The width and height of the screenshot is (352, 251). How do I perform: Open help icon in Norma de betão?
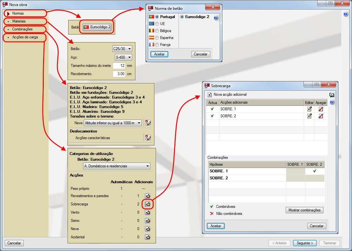pyautogui.click(x=216, y=18)
